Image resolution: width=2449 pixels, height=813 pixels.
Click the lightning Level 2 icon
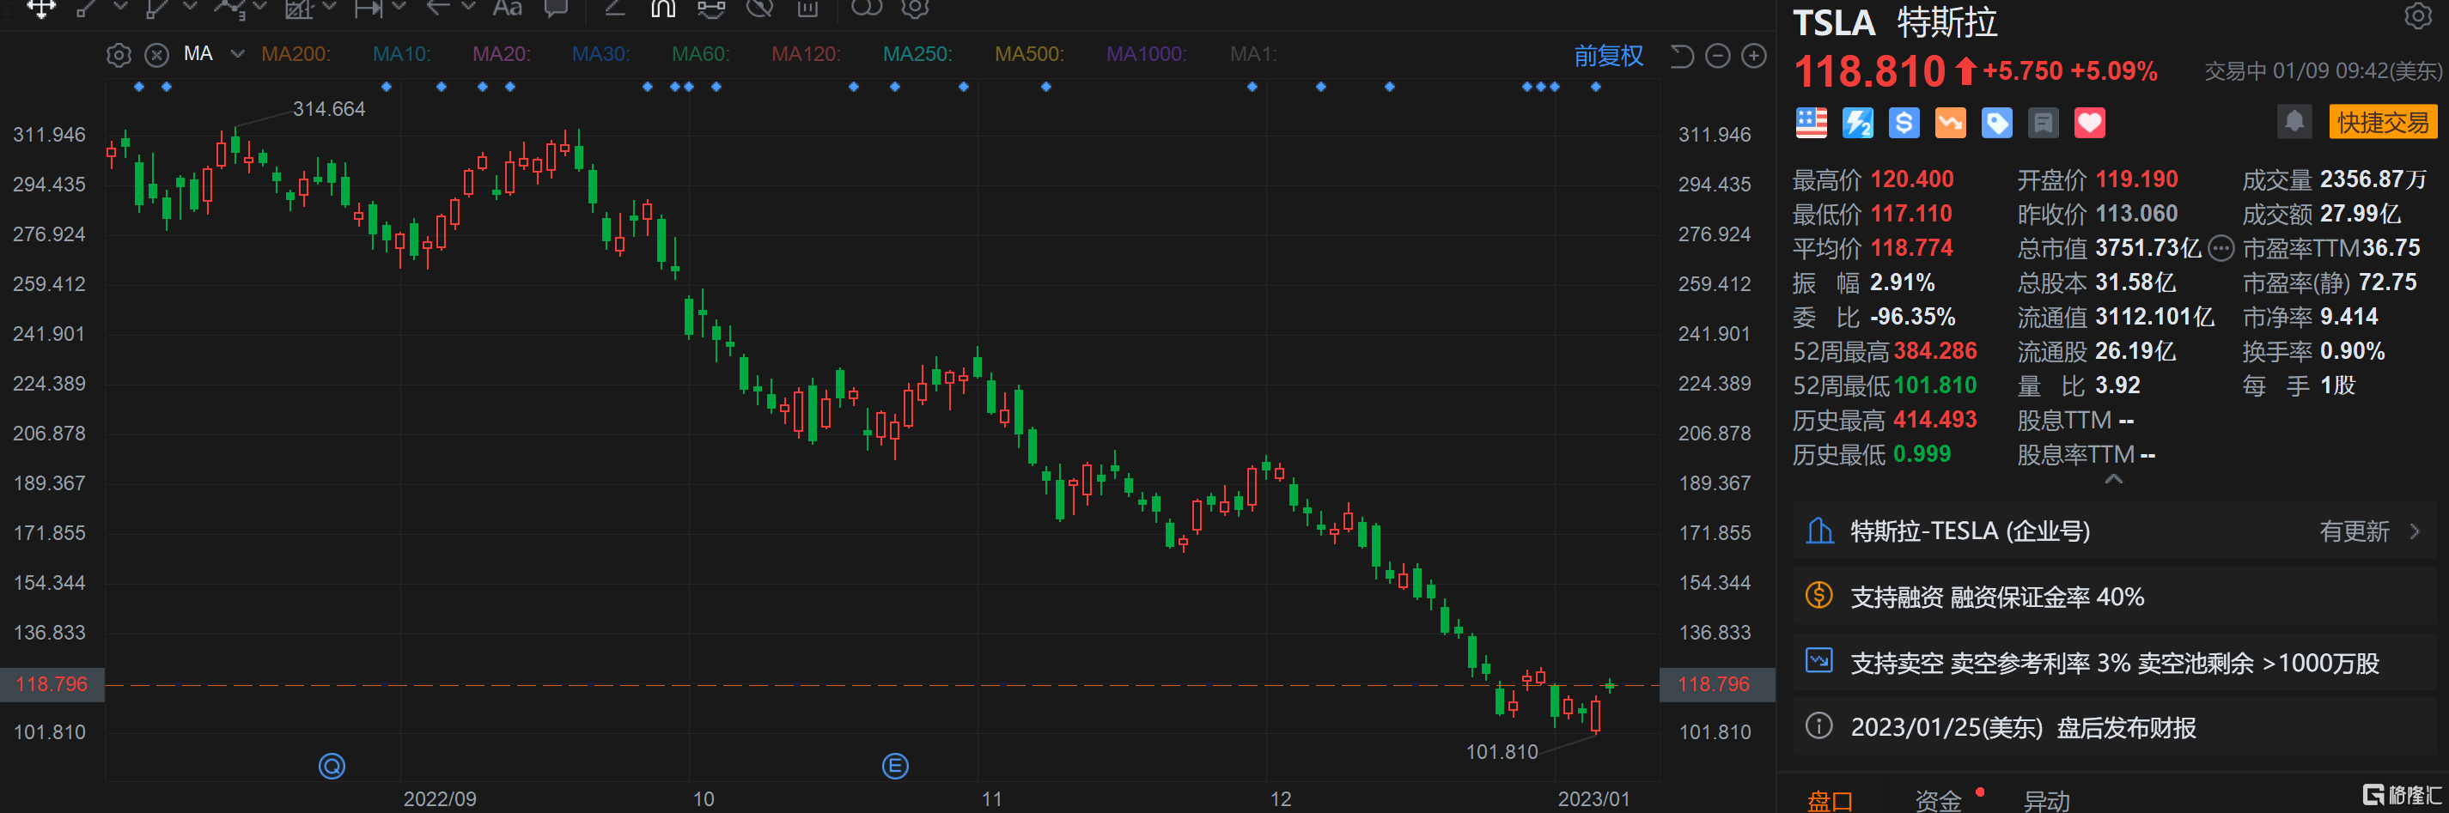click(x=1858, y=124)
